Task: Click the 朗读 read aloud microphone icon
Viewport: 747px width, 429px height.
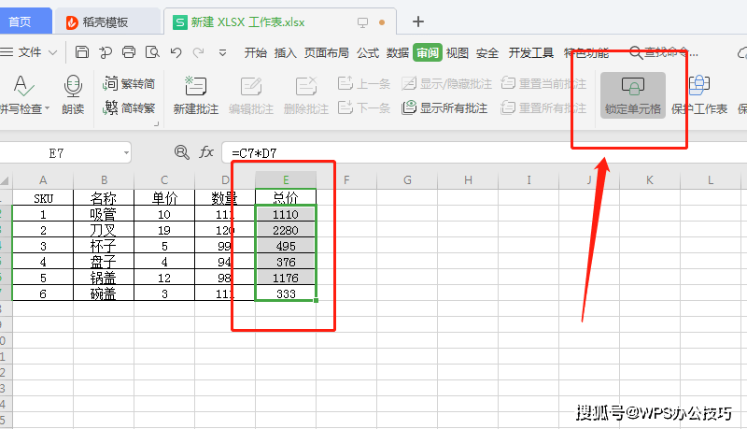Action: 73,94
